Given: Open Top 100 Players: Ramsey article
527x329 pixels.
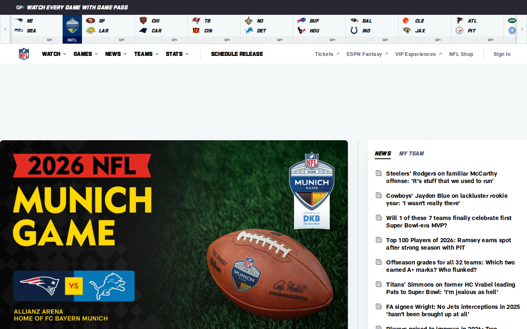Looking at the screenshot, I should pyautogui.click(x=448, y=244).
